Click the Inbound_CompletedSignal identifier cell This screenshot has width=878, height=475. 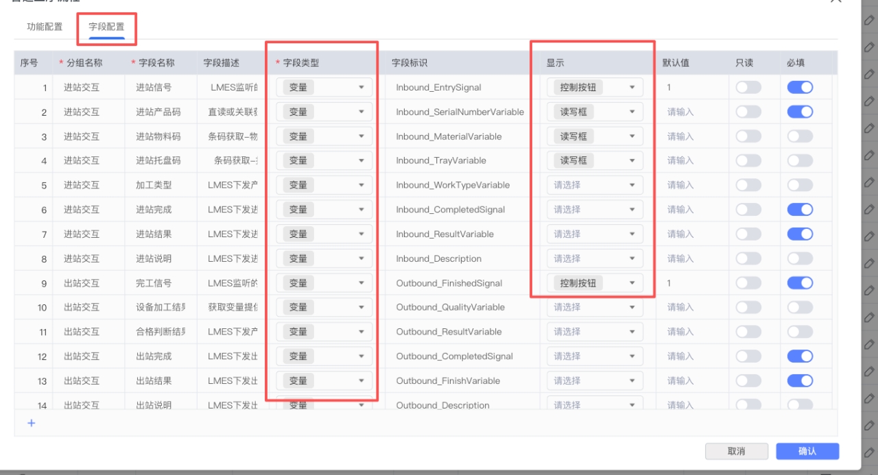point(450,210)
